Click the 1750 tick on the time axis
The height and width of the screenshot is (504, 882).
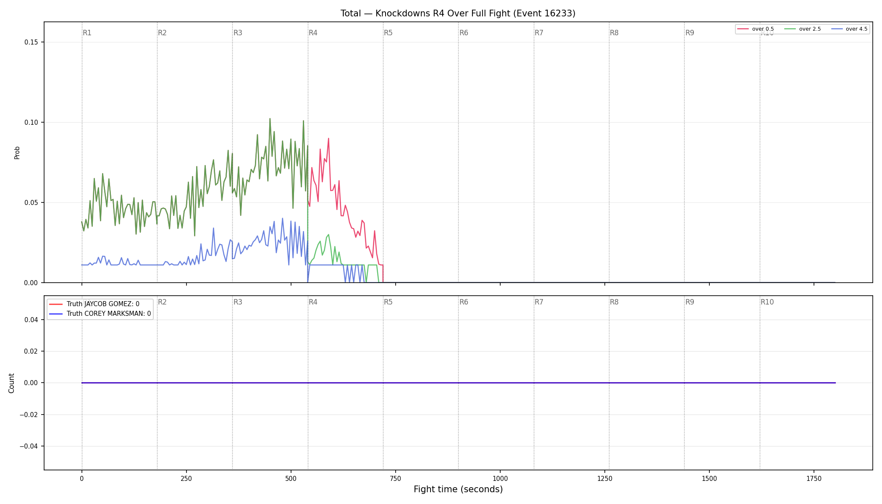814,478
